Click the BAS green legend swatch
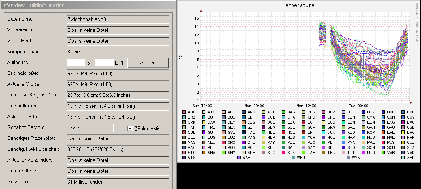Viewport: 421px width, 189px height. [284, 112]
